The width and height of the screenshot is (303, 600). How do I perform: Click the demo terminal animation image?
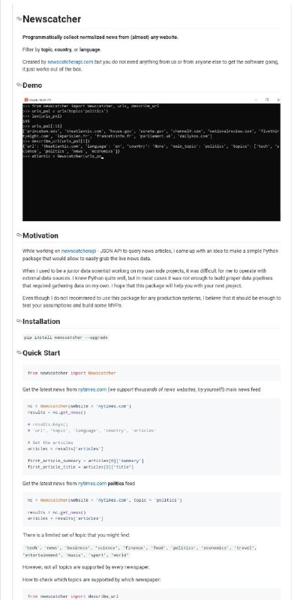click(151, 158)
